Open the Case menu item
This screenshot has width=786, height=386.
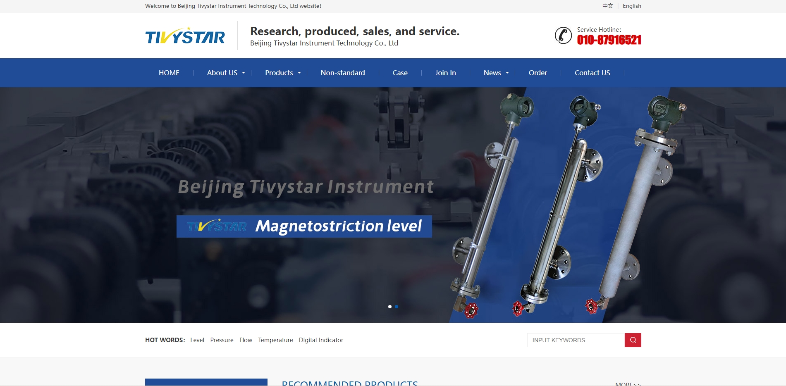[400, 73]
